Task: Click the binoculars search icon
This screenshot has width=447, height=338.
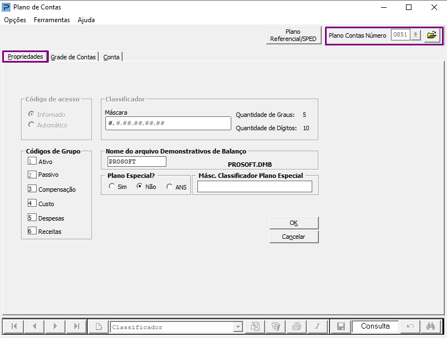Action: coord(430,326)
